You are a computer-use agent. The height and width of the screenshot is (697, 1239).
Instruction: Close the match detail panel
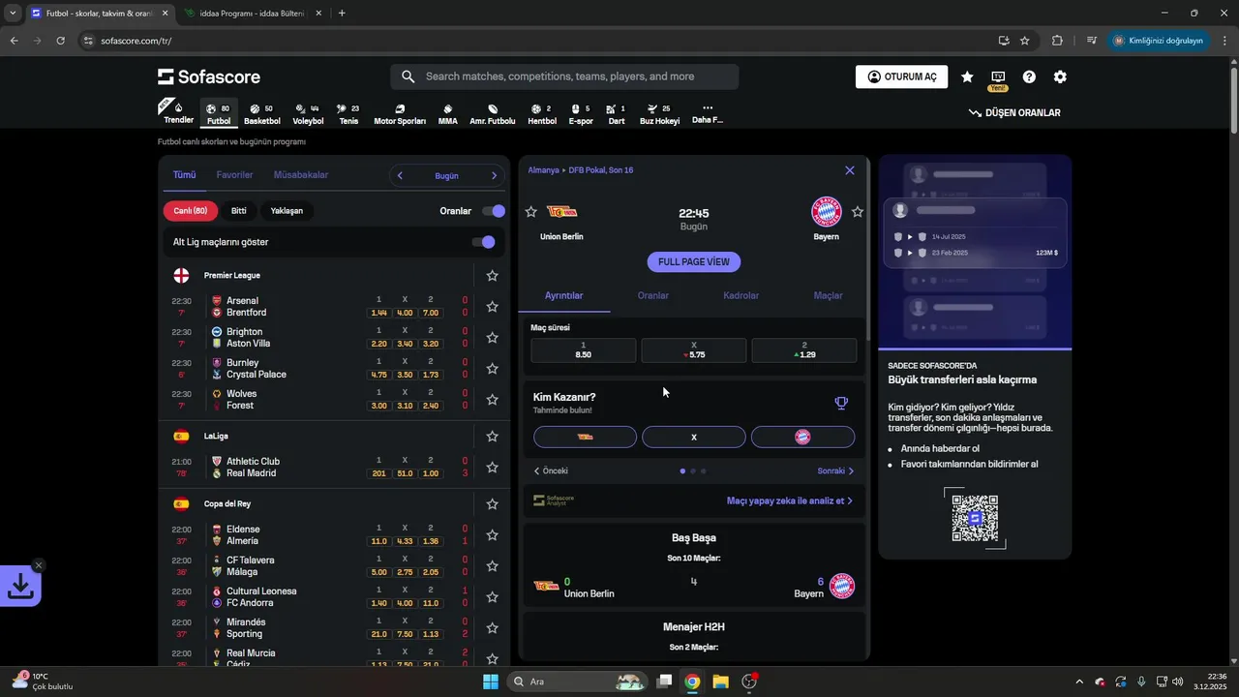point(850,170)
